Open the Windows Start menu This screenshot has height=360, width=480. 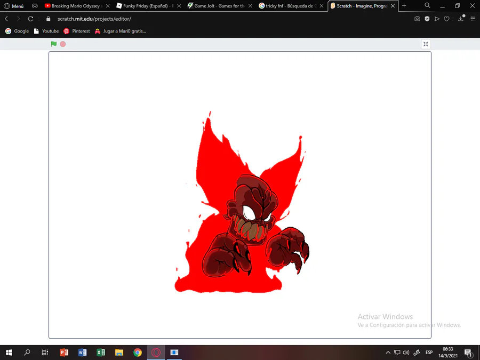tap(9, 353)
